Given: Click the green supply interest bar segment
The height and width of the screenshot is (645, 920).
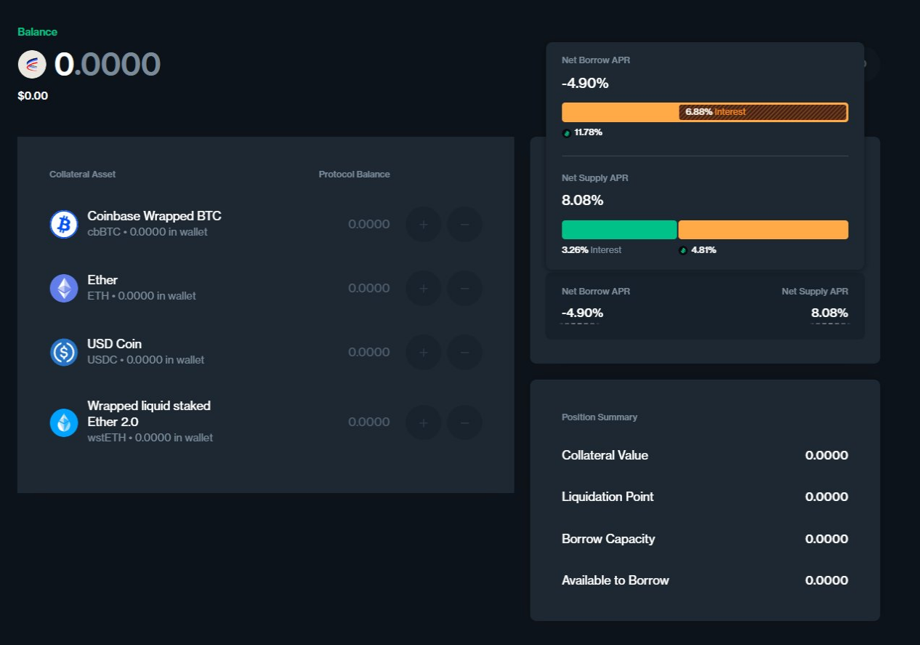Looking at the screenshot, I should click(619, 230).
